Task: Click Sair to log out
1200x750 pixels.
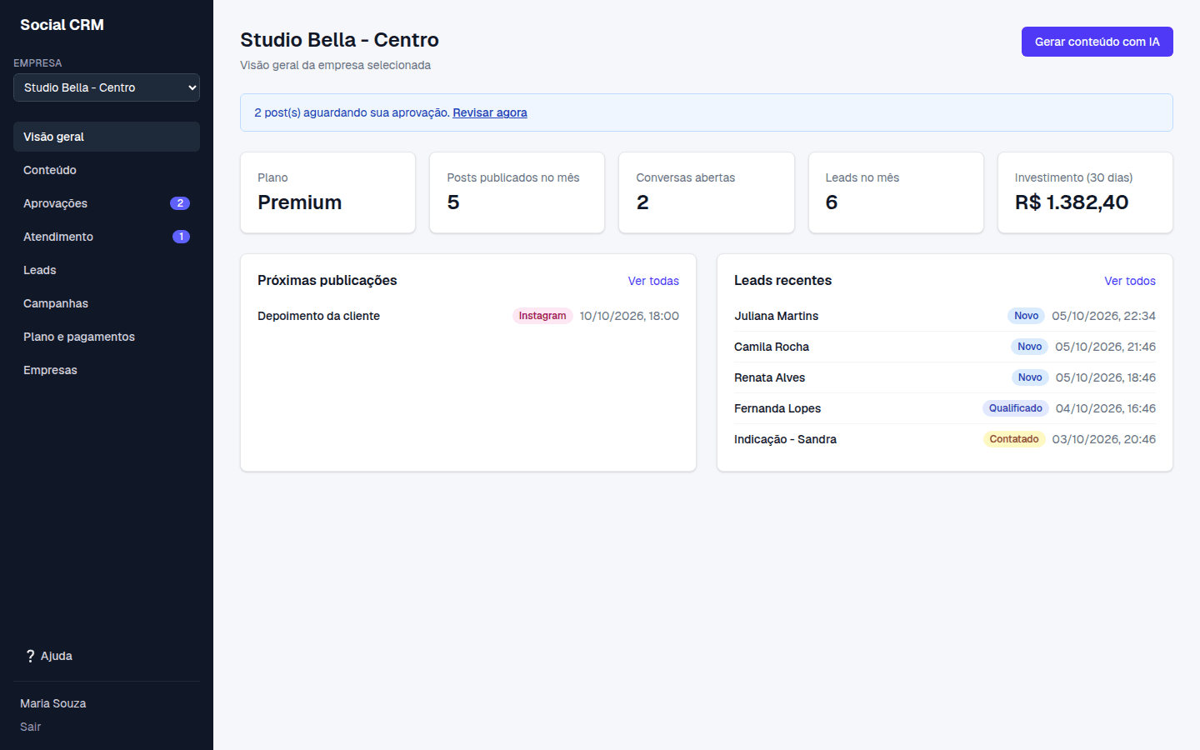Action: coord(31,727)
